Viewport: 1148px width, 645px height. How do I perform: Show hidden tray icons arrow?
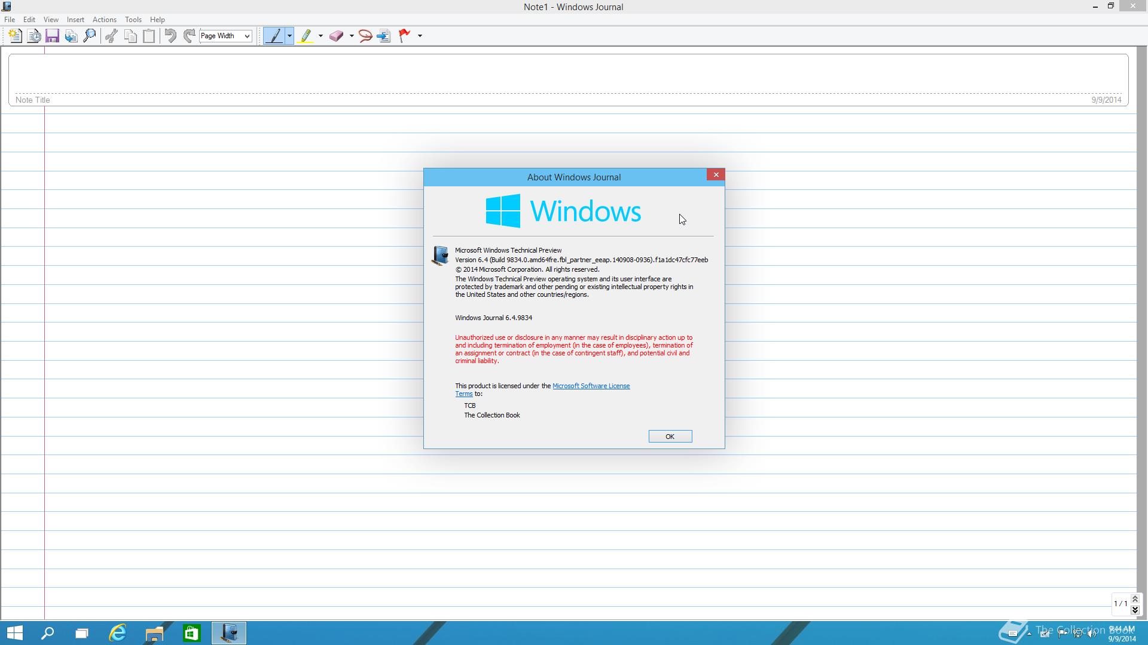click(x=1029, y=634)
